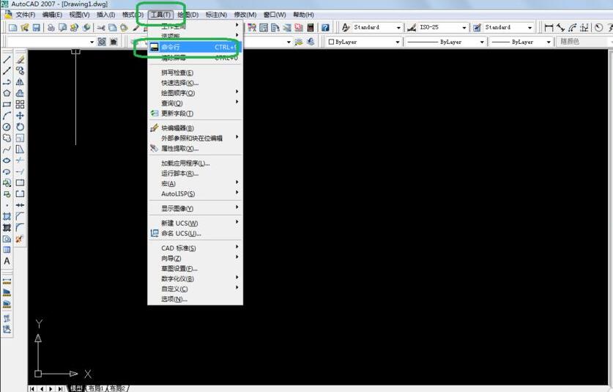
Task: Select the Revision Cloud tool
Action: (7, 138)
